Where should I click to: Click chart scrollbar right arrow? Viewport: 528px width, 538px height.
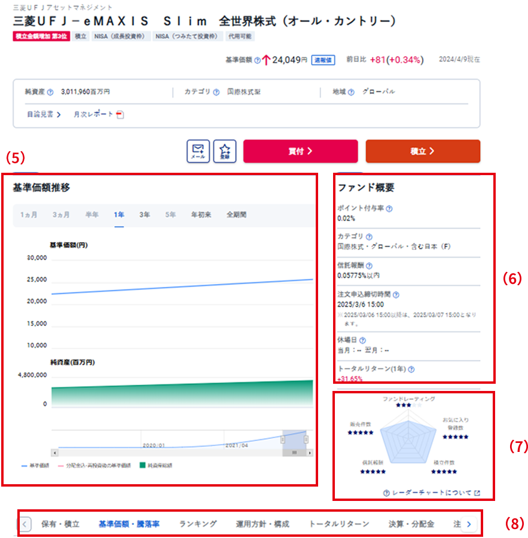310,453
